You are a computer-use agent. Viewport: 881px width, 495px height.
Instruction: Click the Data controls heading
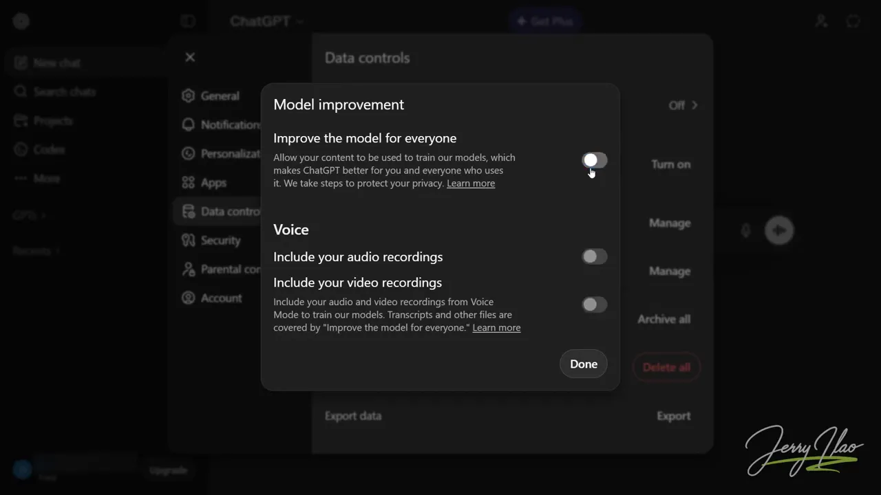pos(367,58)
